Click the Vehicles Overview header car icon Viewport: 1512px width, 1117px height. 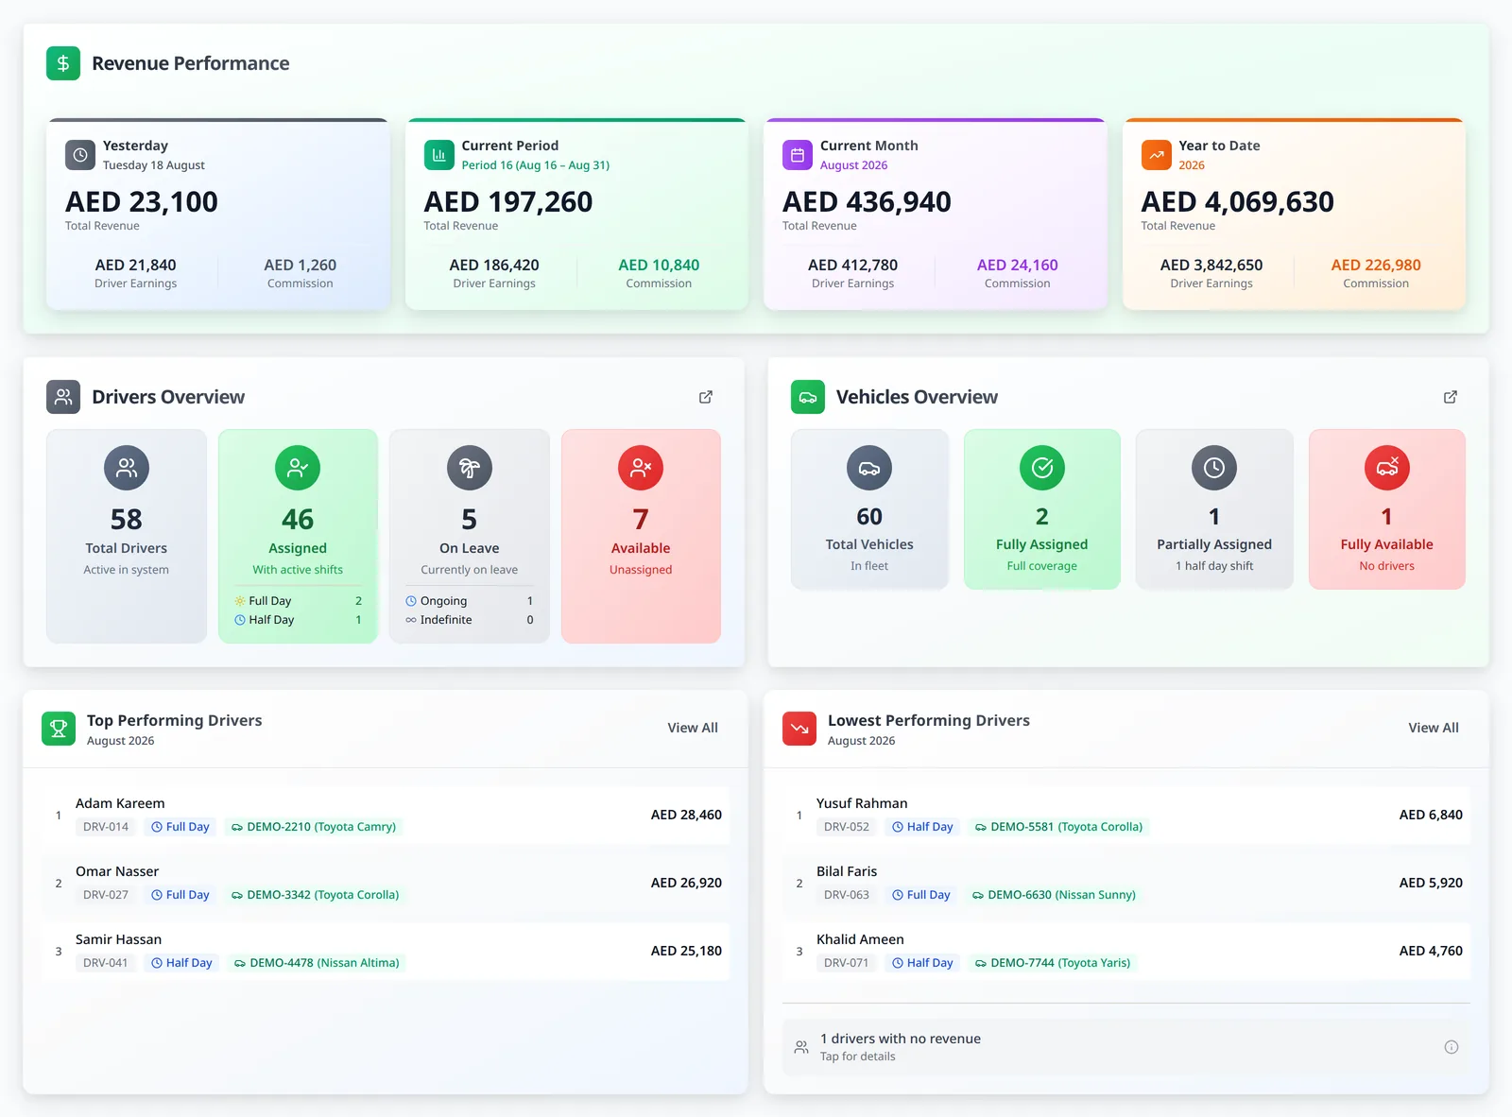(808, 397)
